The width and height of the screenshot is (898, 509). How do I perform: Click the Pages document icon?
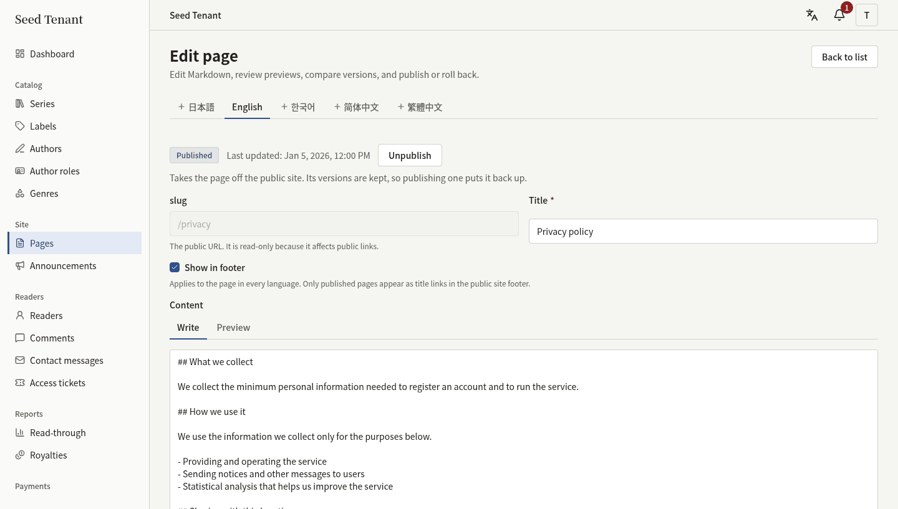tap(20, 243)
